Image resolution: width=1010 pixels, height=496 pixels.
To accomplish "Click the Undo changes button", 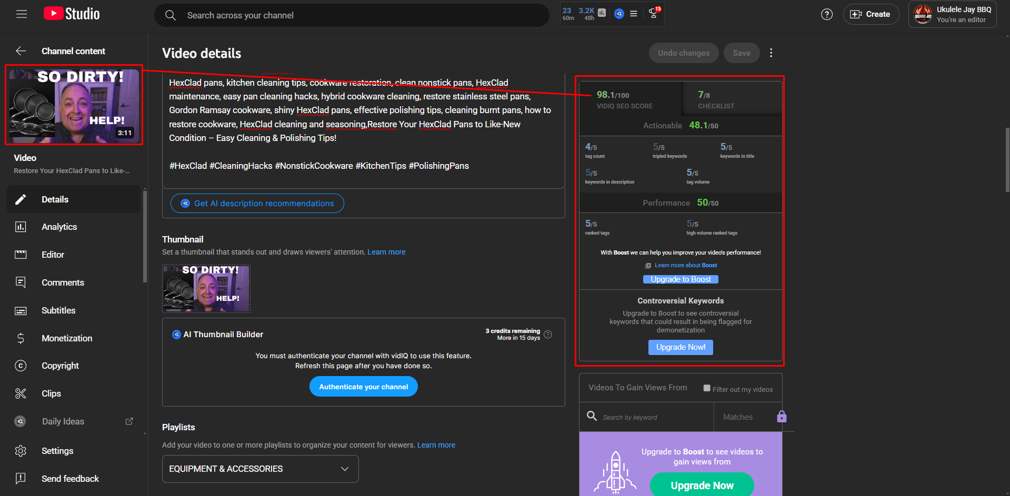I will pos(684,53).
